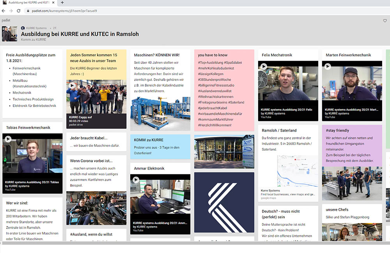This screenshot has height=253, width=390.
Task: Like the padlet with the heart icon
Action: (385, 21)
